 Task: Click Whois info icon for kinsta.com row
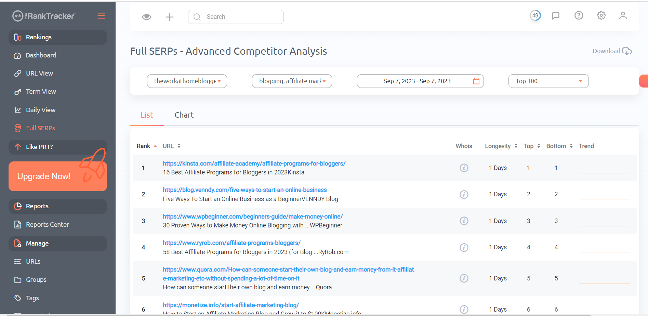464,168
